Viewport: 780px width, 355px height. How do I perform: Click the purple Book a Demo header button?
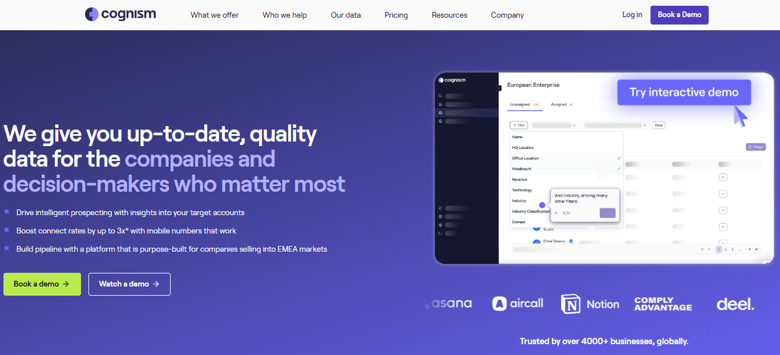(680, 15)
